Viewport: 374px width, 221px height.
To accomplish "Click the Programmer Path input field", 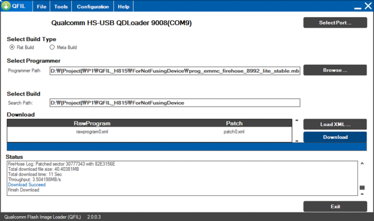I will pos(175,71).
